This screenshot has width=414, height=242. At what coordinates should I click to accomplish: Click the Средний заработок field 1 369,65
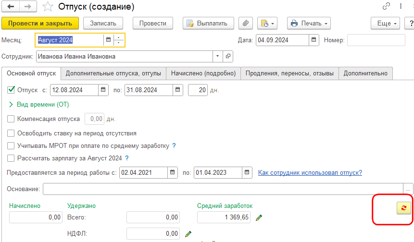[x=224, y=217]
